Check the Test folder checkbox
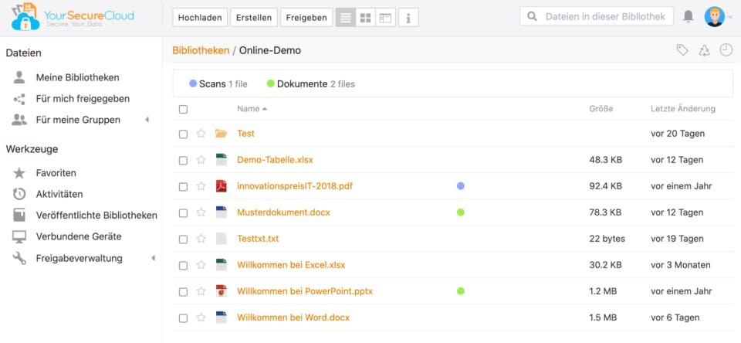741x343 pixels. point(183,134)
